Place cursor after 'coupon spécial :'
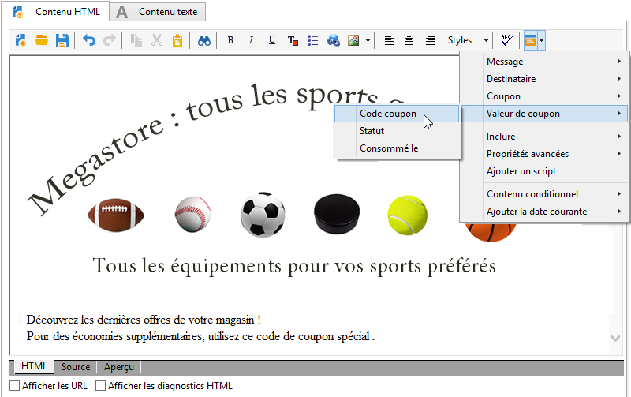The height and width of the screenshot is (397, 631). [x=377, y=336]
